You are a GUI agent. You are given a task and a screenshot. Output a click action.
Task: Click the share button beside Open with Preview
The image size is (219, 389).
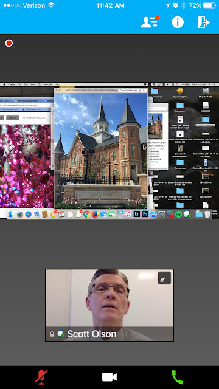point(144,91)
